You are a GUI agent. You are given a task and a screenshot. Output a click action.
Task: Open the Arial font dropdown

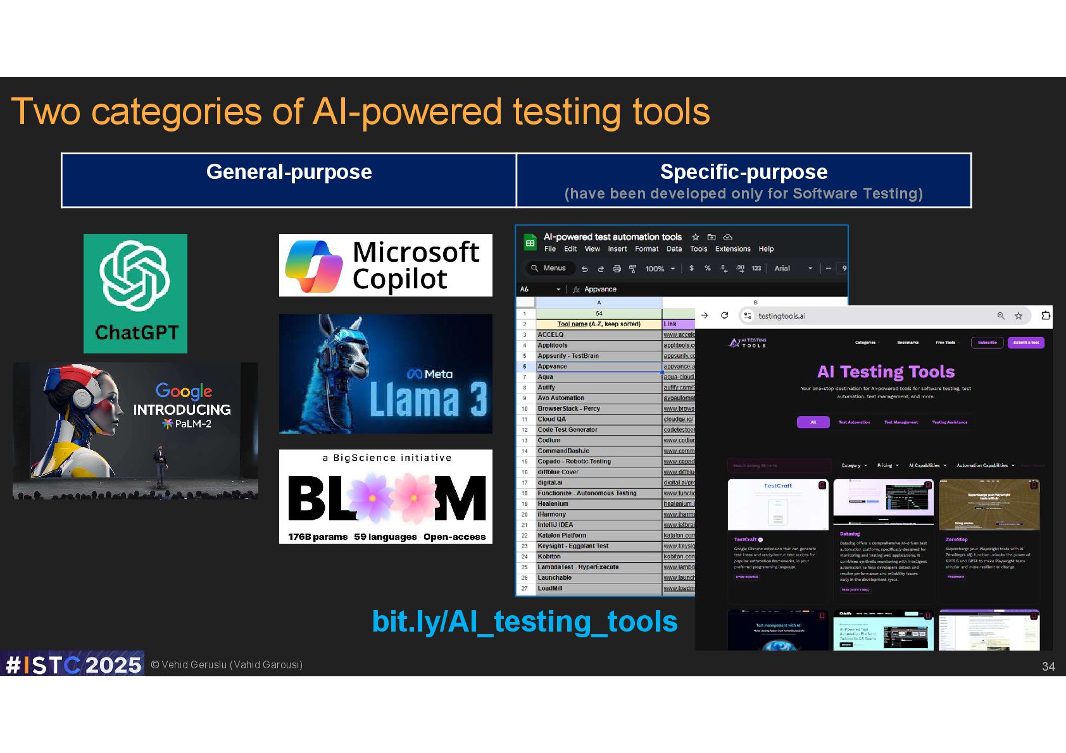(x=793, y=268)
